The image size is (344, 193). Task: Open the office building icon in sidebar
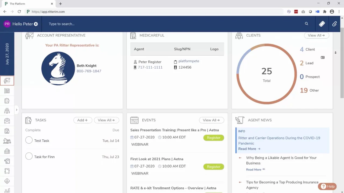pyautogui.click(x=7, y=151)
